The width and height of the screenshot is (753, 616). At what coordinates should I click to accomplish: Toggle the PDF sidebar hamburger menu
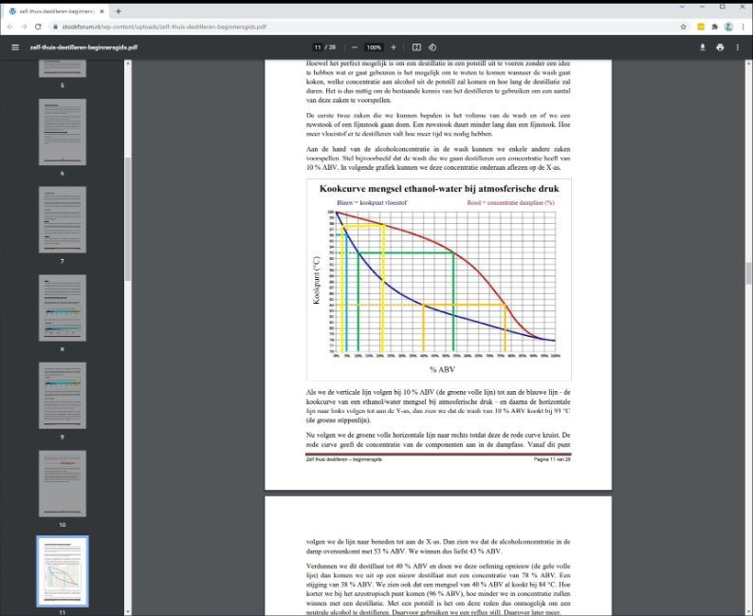pyautogui.click(x=15, y=47)
